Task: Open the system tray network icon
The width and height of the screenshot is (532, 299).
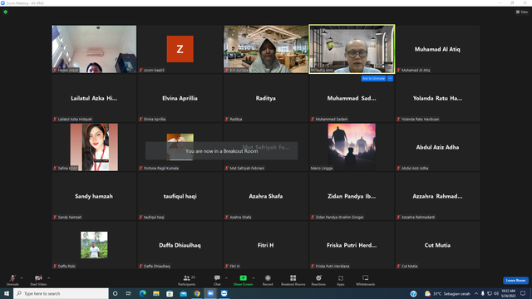Action: pos(490,293)
